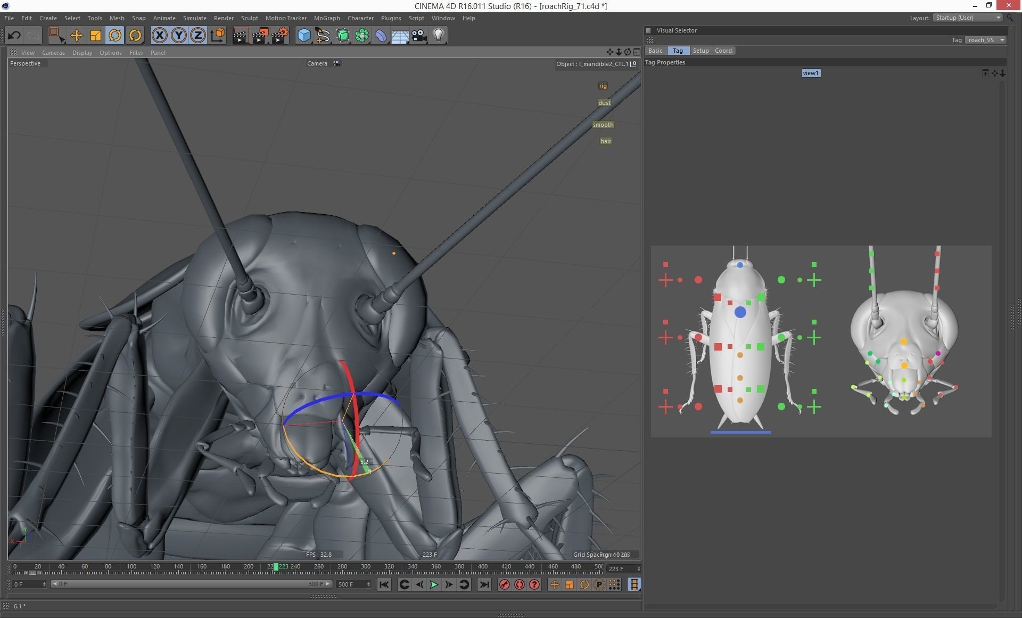Image resolution: width=1022 pixels, height=618 pixels.
Task: Click the Light bulb object icon
Action: 439,36
